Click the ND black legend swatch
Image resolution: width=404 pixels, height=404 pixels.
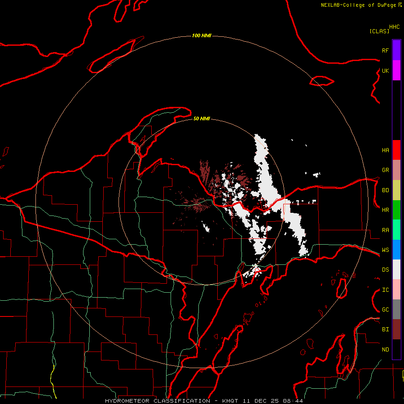pyautogui.click(x=396, y=349)
